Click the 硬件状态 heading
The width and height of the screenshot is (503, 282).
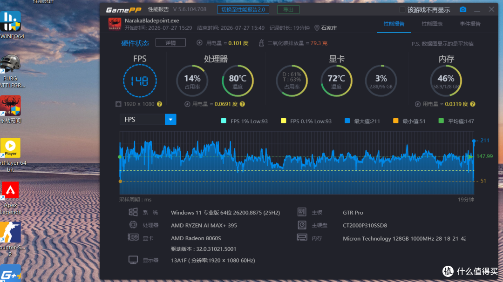tap(135, 43)
